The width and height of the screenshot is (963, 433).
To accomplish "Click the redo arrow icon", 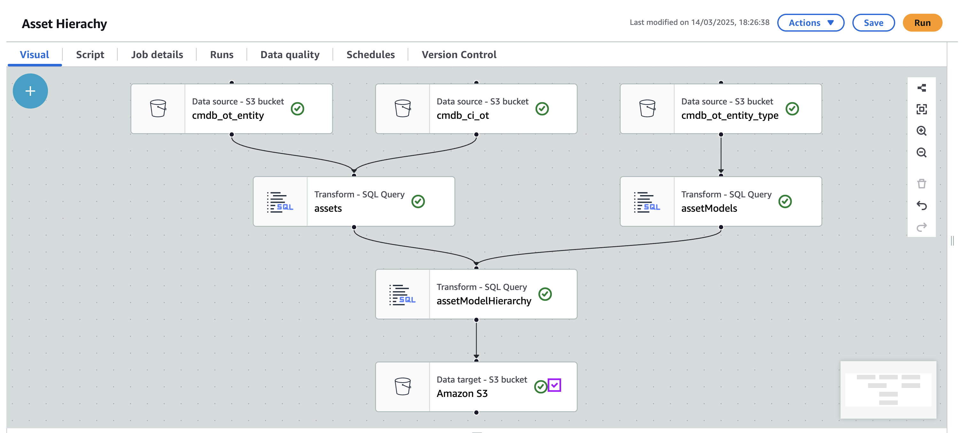I will tap(921, 227).
